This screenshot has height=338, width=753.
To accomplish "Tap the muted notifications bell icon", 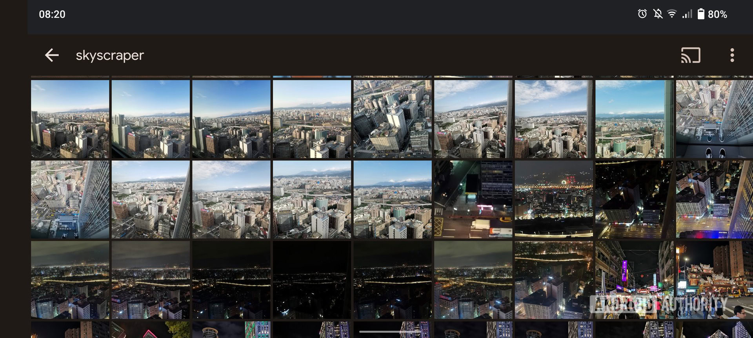I will coord(658,14).
